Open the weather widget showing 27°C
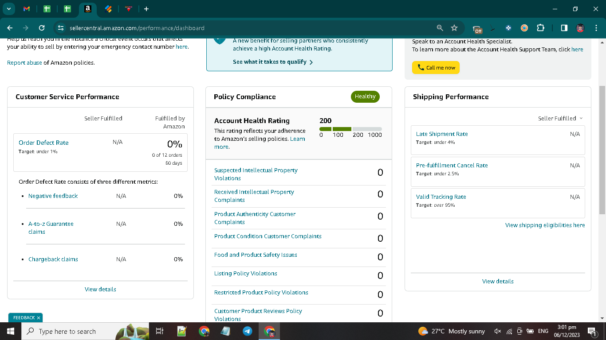 tap(451, 331)
